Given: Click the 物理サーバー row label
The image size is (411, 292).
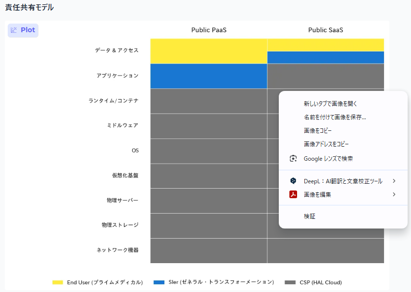Looking at the screenshot, I should pyautogui.click(x=123, y=201).
